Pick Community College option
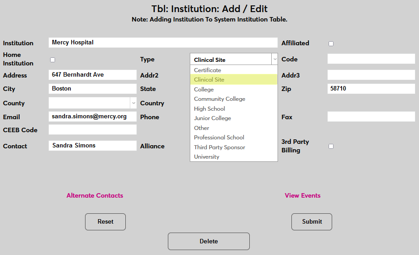This screenshot has width=419, height=255. [x=220, y=99]
